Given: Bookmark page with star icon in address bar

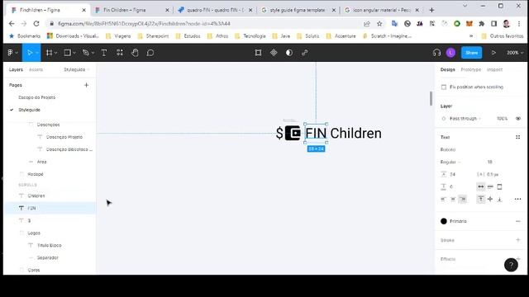Looking at the screenshot, I should coord(379,24).
